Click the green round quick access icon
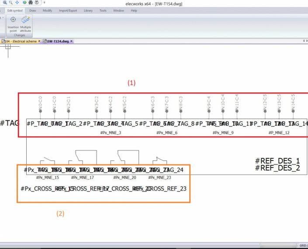The height and width of the screenshot is (249, 308). click(x=24, y=3)
